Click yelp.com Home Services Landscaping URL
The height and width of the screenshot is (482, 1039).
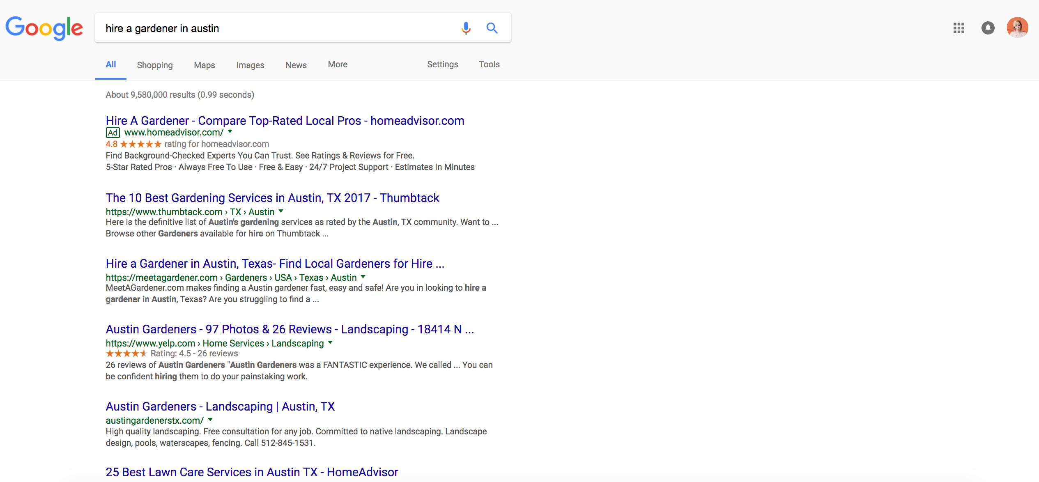coord(215,343)
